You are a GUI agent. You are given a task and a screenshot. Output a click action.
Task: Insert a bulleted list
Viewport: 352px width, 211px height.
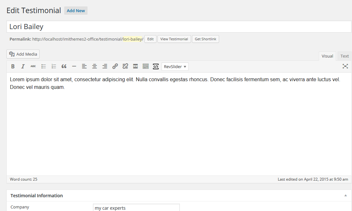coord(43,66)
